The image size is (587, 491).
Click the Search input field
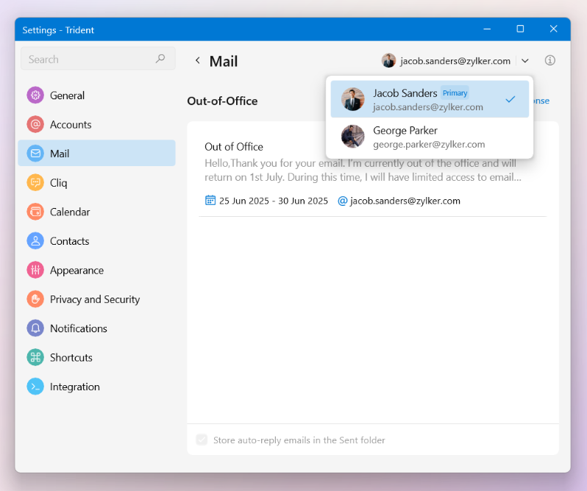pos(98,59)
